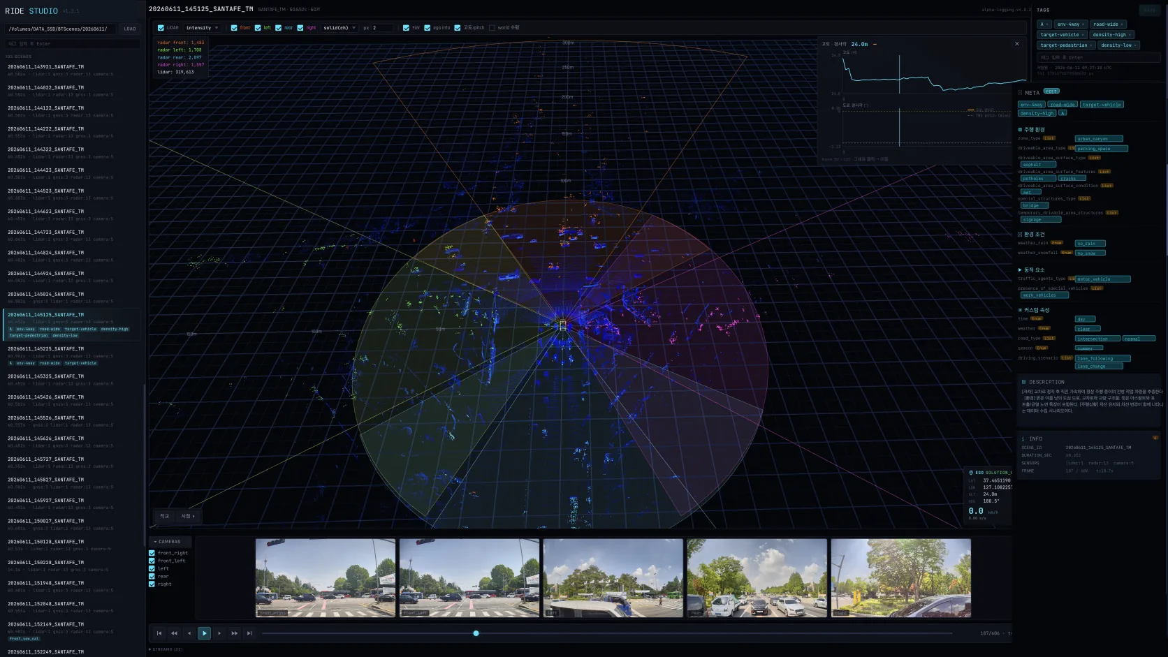The width and height of the screenshot is (1168, 657).
Task: Toggle the front radar checkbox
Action: [234, 28]
